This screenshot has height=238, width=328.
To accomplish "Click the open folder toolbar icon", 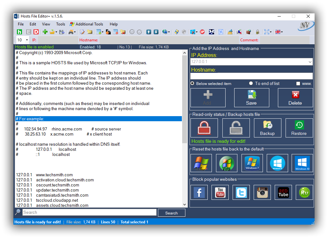I will (x=52, y=32).
